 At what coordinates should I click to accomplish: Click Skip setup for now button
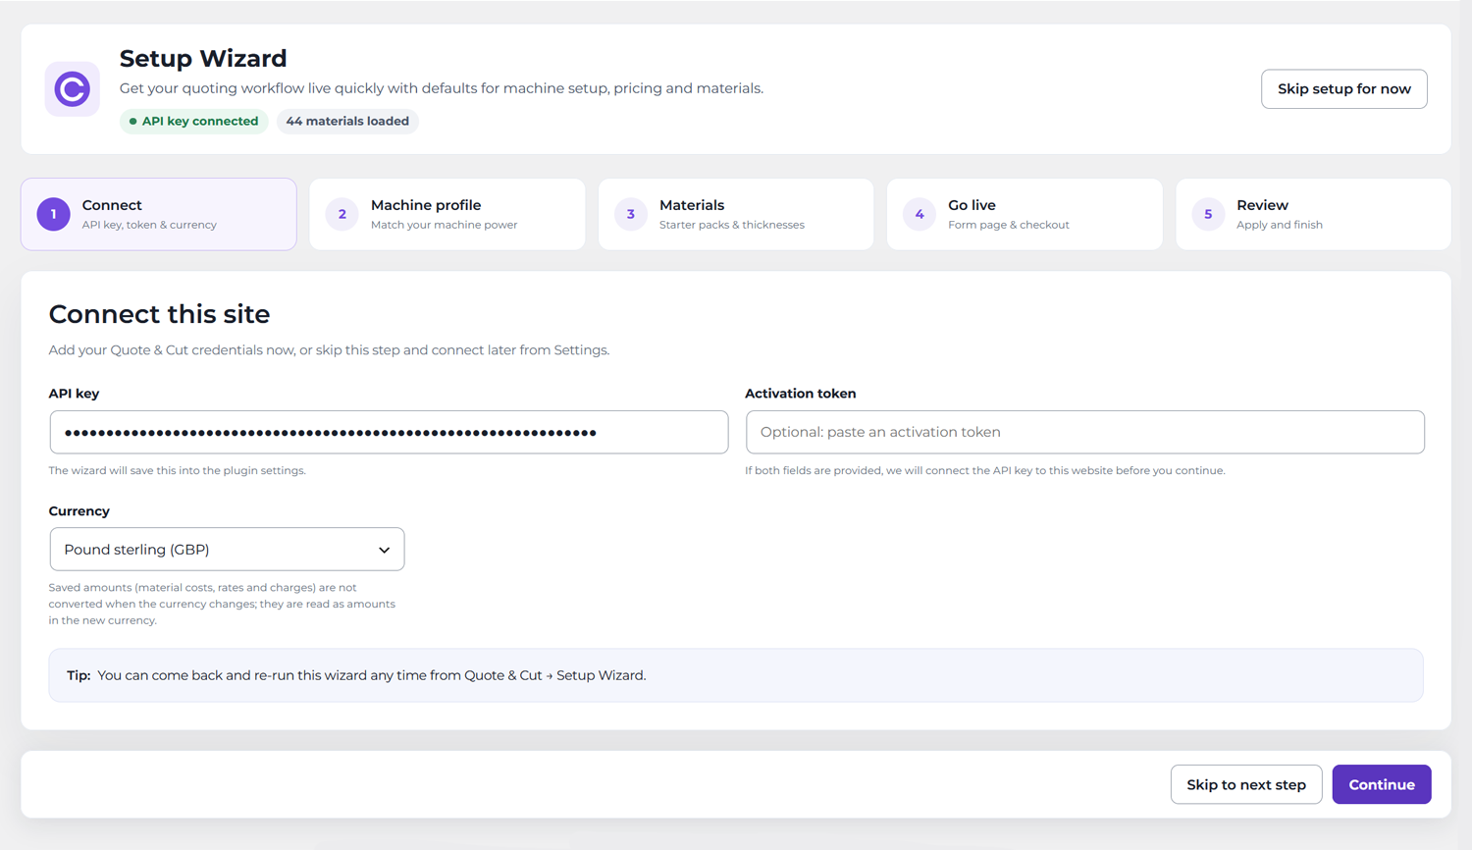tap(1344, 89)
